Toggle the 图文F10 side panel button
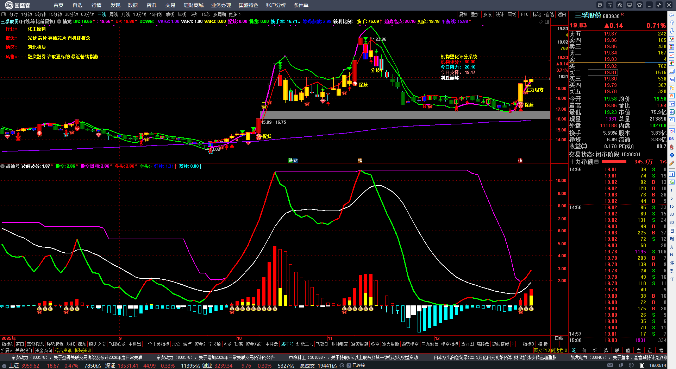The width and height of the screenshot is (676, 369). pyautogui.click(x=542, y=350)
